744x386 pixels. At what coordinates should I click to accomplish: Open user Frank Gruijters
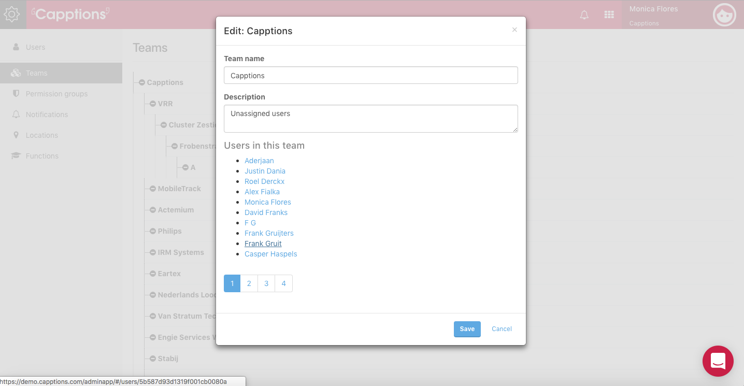point(269,233)
